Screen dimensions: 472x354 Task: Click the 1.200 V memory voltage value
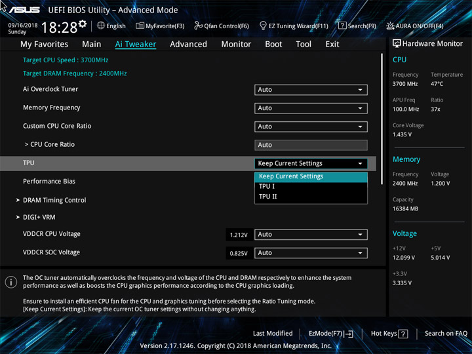[441, 184]
